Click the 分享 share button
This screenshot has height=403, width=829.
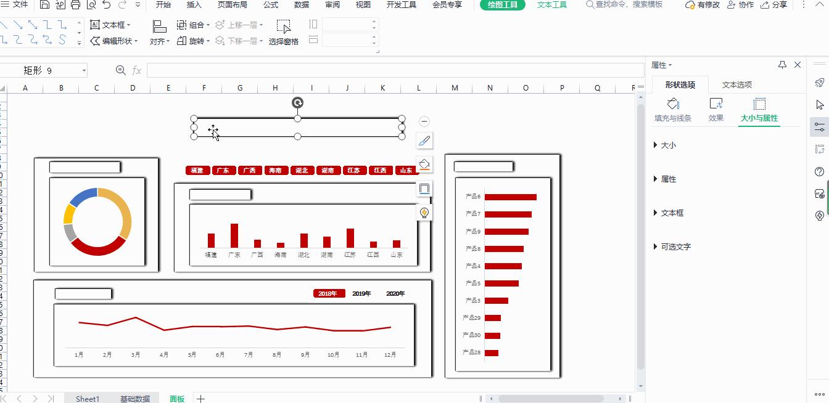(x=773, y=5)
